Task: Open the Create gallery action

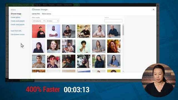Action: point(16,17)
